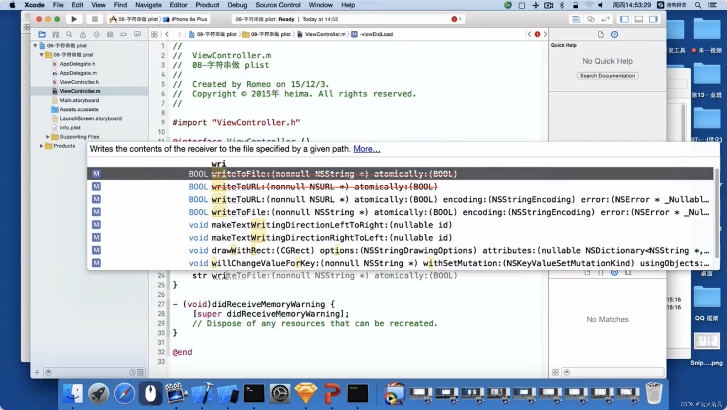Expand the Supporting Files group
The width and height of the screenshot is (727, 410).
pos(48,137)
